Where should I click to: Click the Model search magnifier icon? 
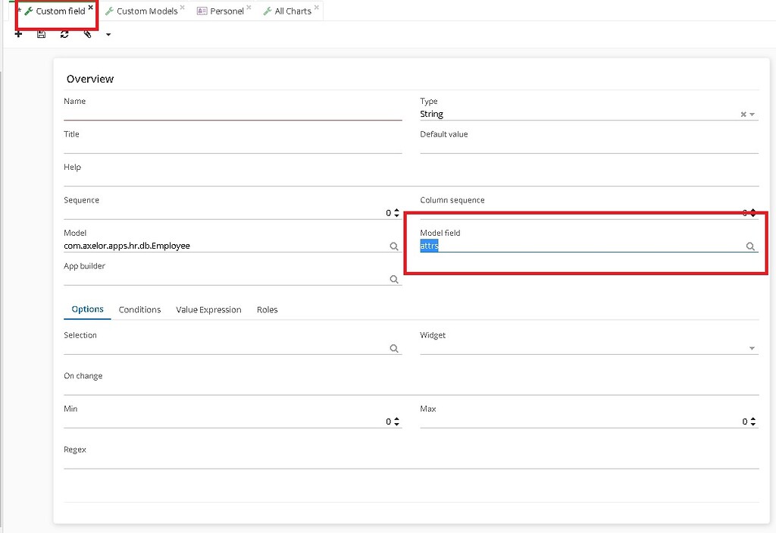tap(394, 246)
